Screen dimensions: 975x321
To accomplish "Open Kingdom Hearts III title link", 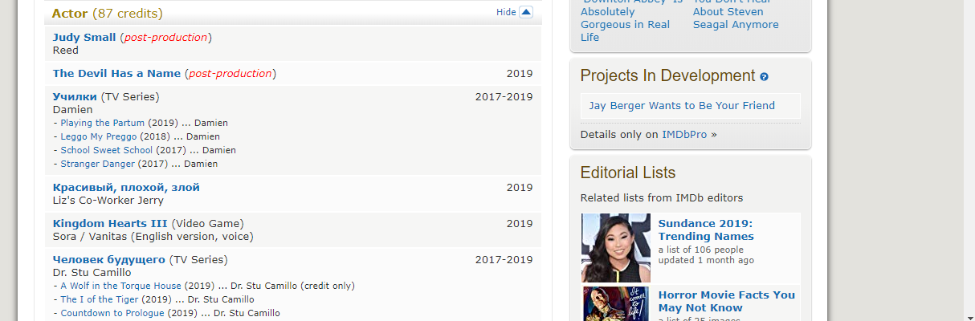I will pyautogui.click(x=110, y=223).
